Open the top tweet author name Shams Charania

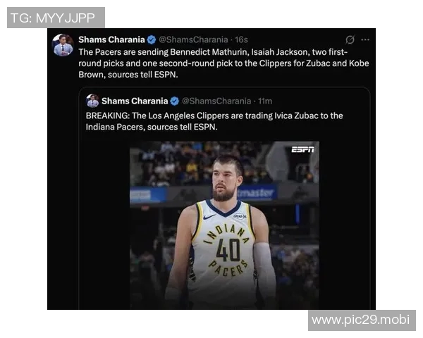tap(111, 40)
